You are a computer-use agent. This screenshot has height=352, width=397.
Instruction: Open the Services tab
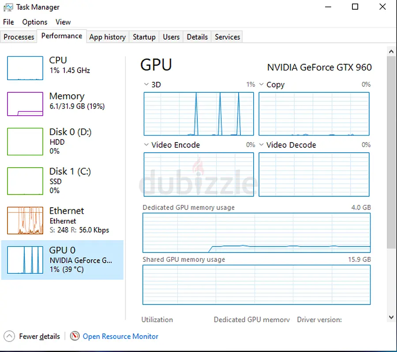(x=227, y=37)
